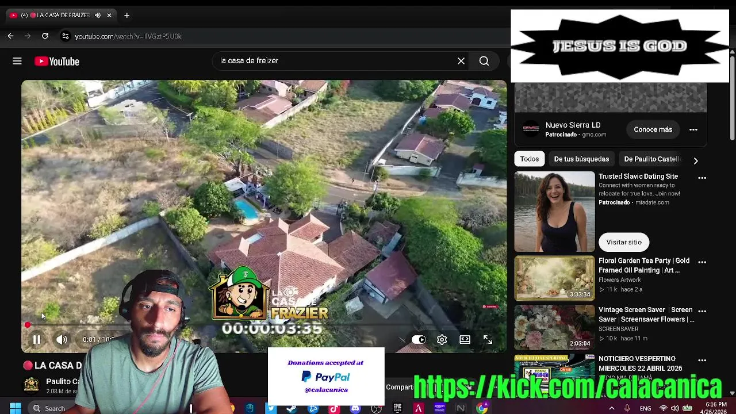Open Epic Games Launcher from the taskbar
736x414 pixels.
point(397,408)
